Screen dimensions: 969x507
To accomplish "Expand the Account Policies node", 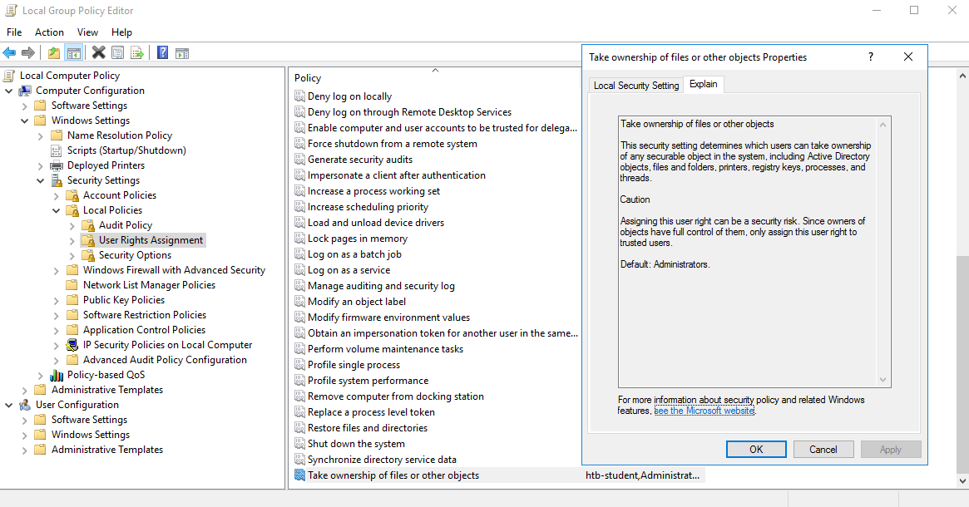I will [x=57, y=196].
